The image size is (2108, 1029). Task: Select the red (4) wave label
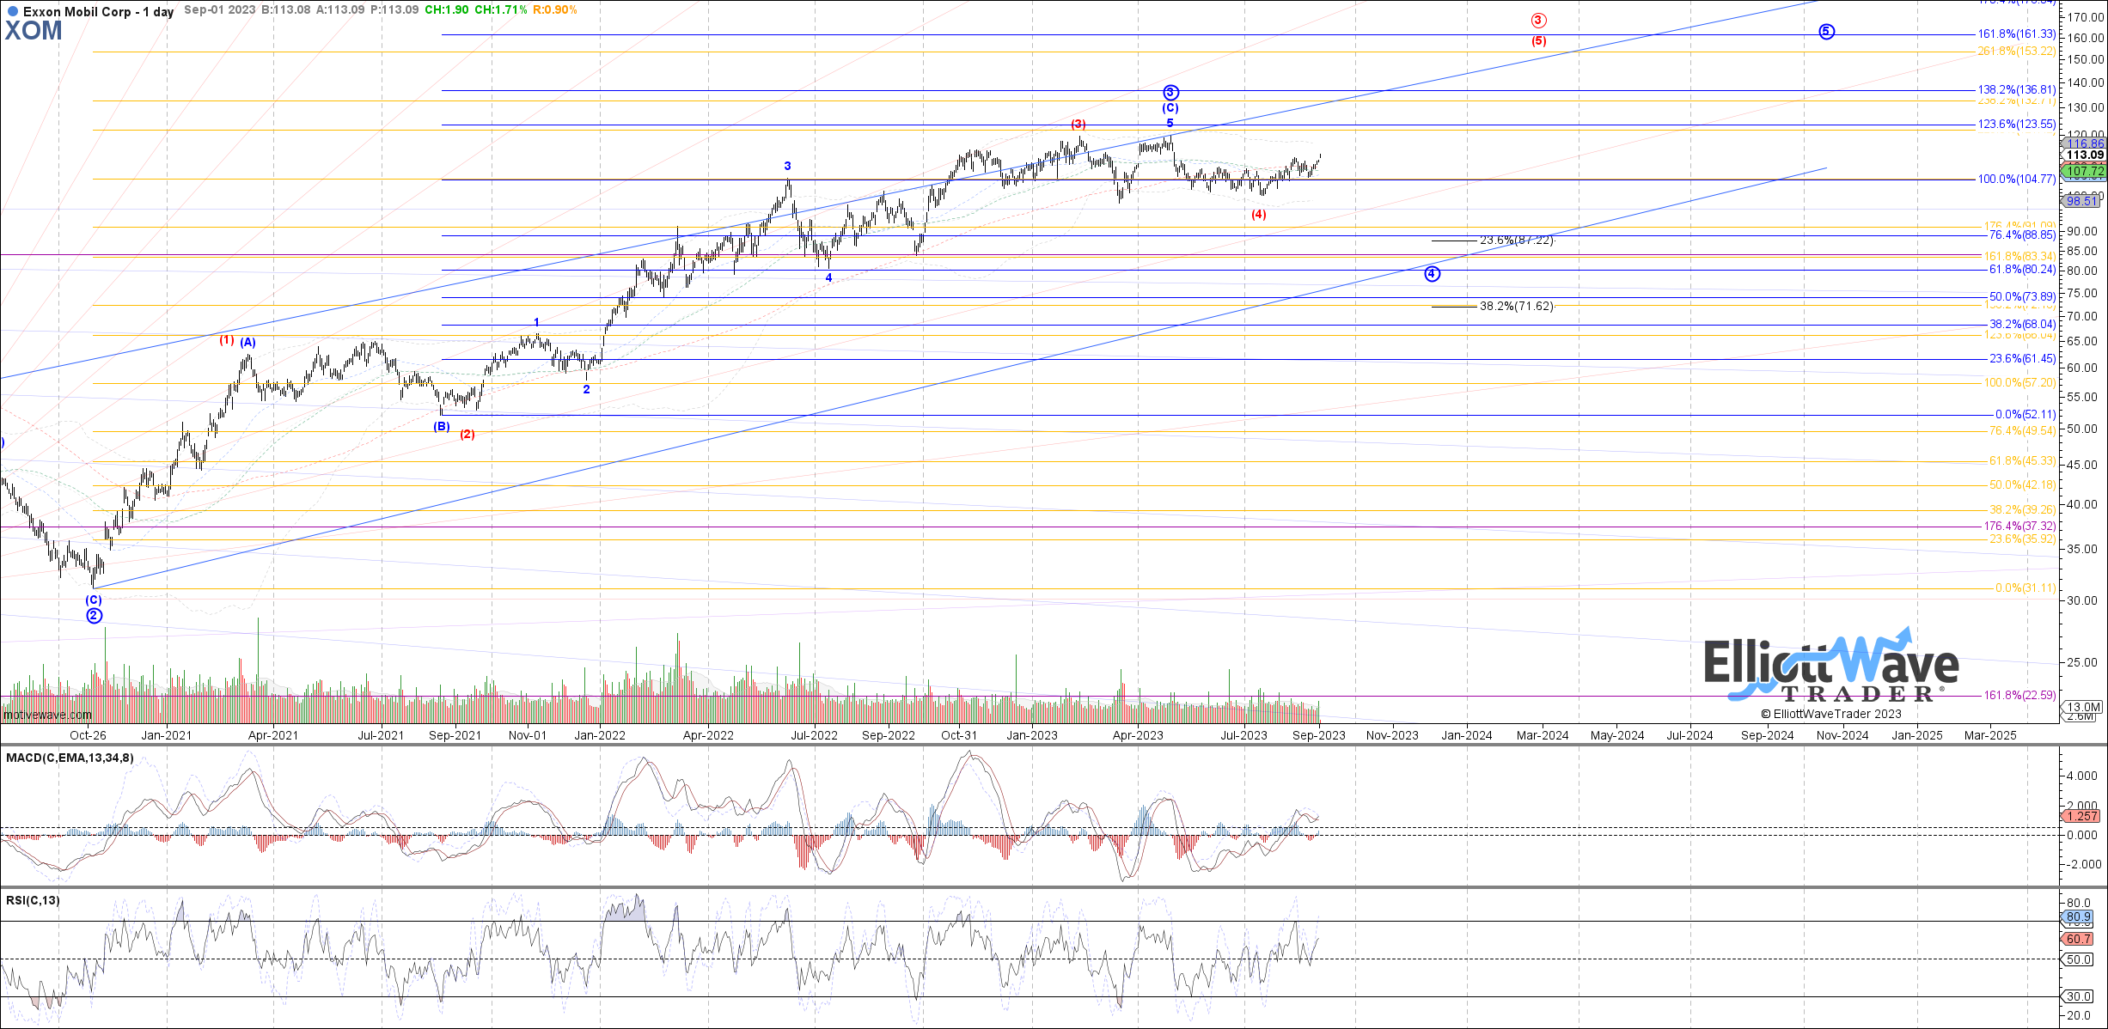(1258, 215)
